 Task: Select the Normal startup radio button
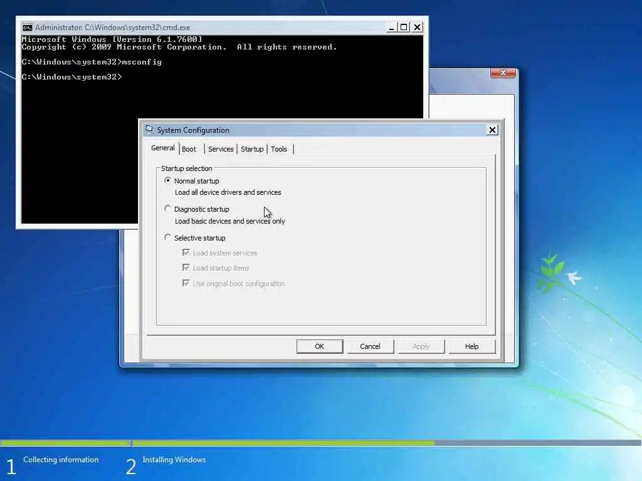[x=167, y=180]
